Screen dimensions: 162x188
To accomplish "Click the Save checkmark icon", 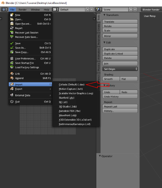I will point(12,43).
